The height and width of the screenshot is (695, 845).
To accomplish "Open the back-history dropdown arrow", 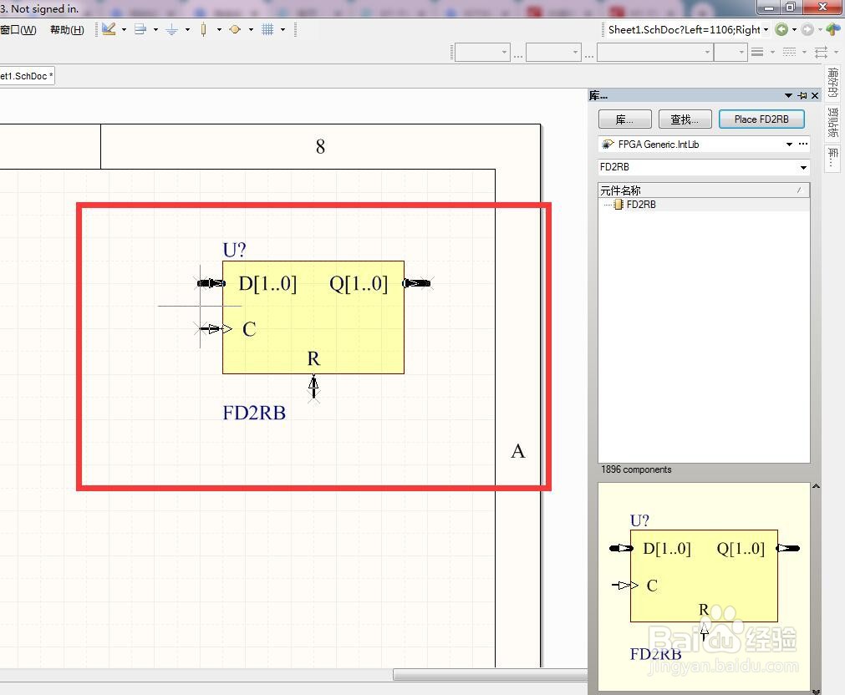I will click(x=794, y=29).
